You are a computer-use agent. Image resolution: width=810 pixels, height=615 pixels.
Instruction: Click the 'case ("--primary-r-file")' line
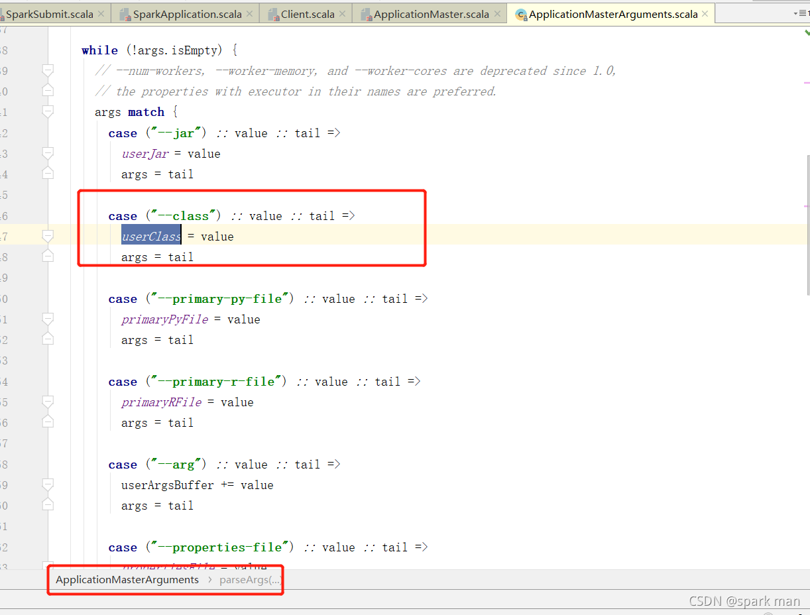[x=264, y=382]
